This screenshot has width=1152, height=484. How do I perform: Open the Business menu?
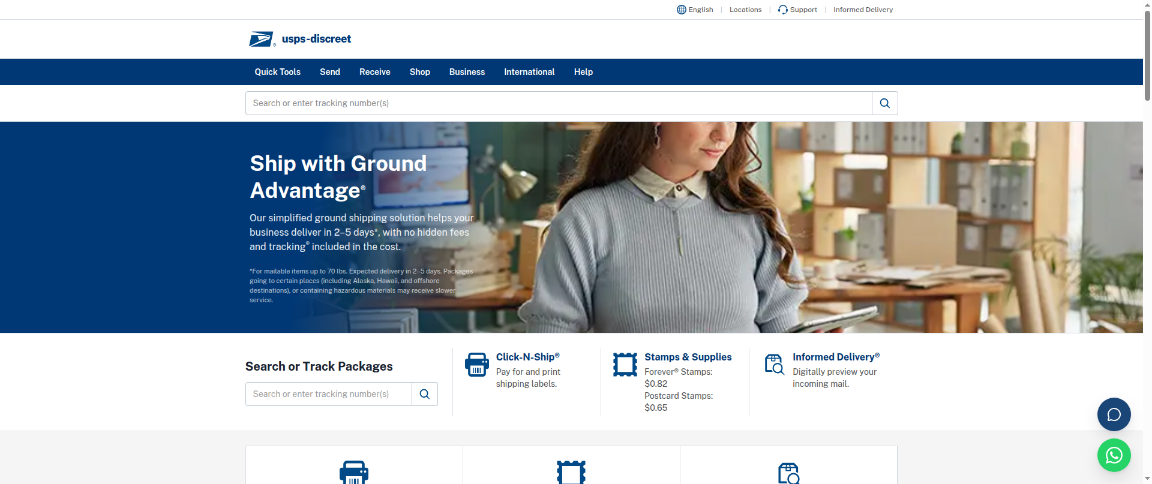(x=467, y=72)
